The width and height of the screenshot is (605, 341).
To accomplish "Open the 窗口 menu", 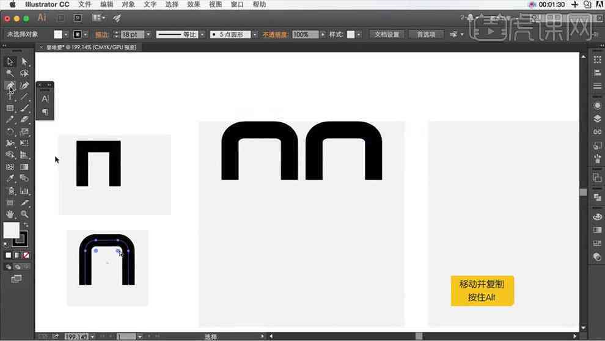I will 237,5.
